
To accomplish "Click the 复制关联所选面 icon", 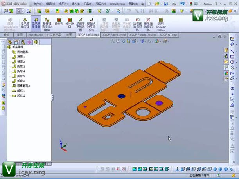I will pos(81,24).
